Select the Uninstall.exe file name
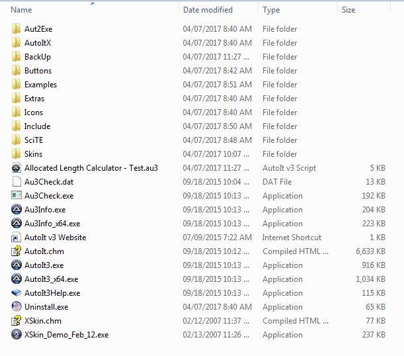This screenshot has width=404, height=356. click(46, 307)
